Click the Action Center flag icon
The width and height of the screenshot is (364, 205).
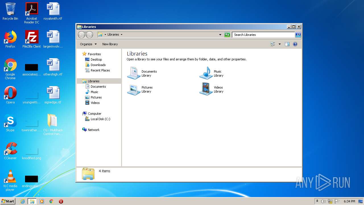tap(337, 201)
